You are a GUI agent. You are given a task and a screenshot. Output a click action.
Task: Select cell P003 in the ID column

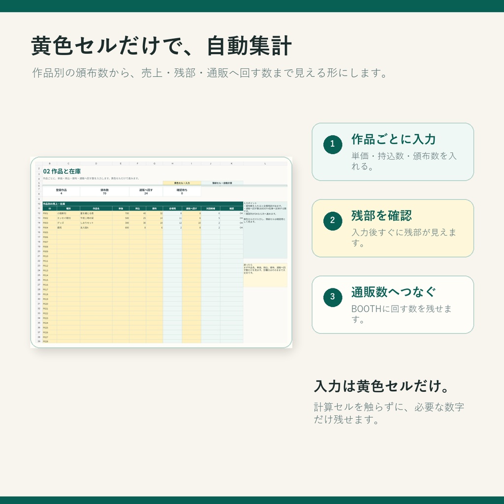tap(50, 223)
